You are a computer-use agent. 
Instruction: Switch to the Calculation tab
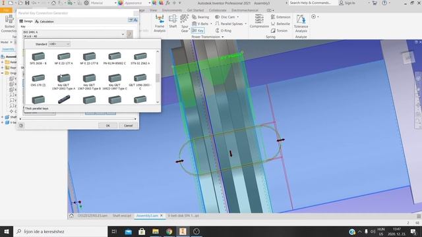[44, 21]
